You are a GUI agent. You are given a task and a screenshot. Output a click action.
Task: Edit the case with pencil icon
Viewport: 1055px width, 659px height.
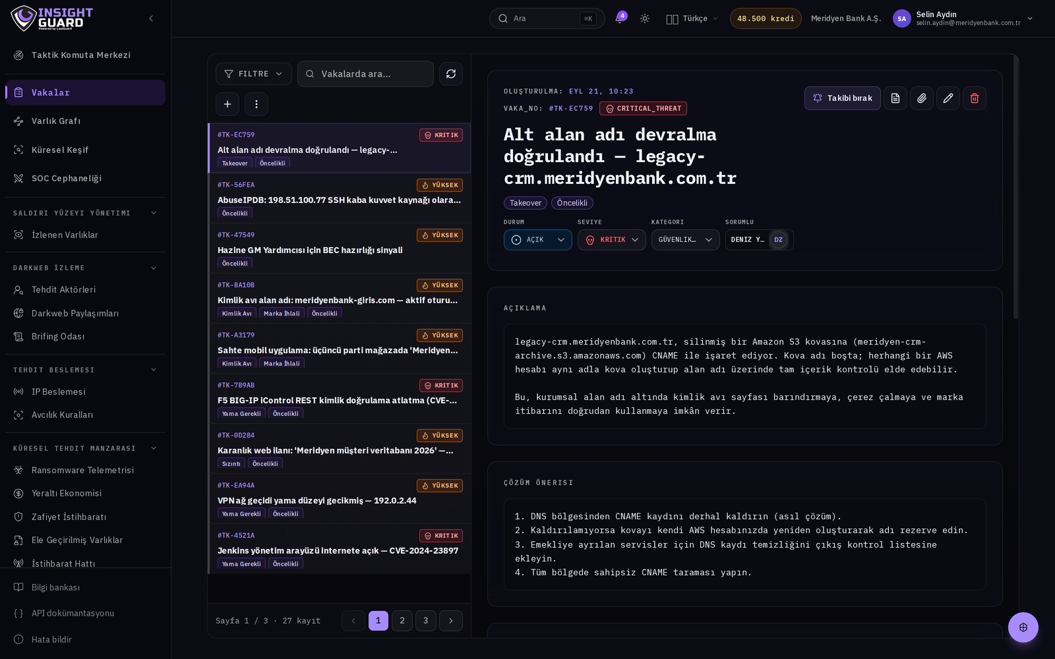(948, 98)
